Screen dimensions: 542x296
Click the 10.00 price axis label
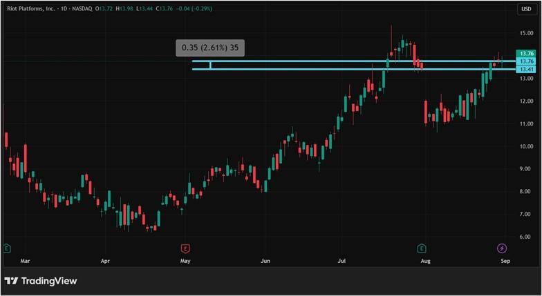[x=526, y=146]
